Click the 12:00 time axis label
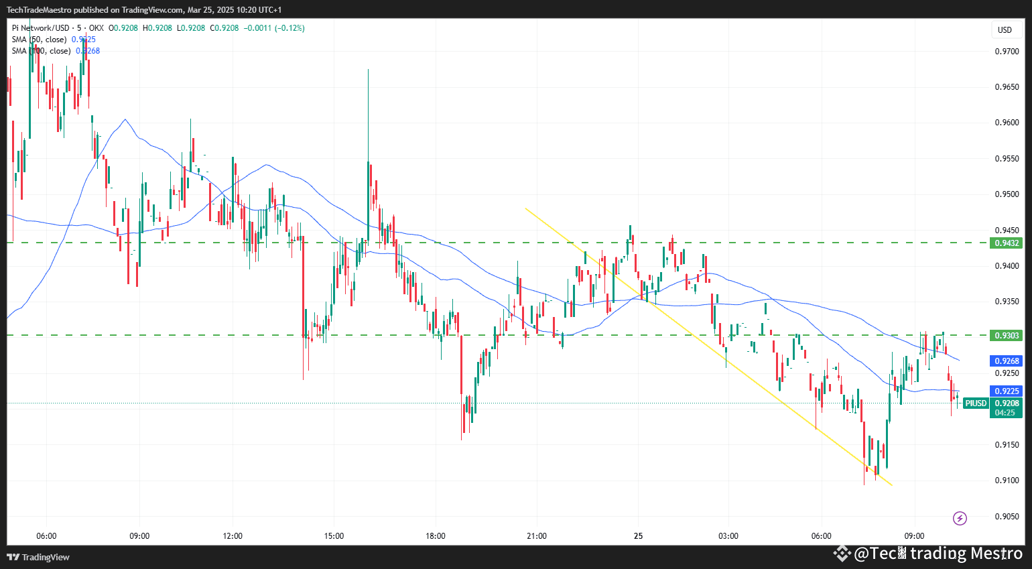This screenshot has height=569, width=1032. point(233,536)
